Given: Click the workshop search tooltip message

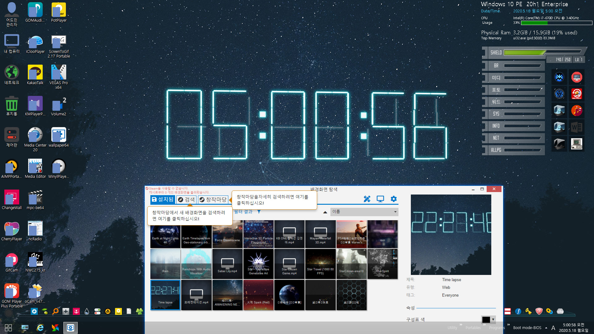Looking at the screenshot, I should (274, 200).
